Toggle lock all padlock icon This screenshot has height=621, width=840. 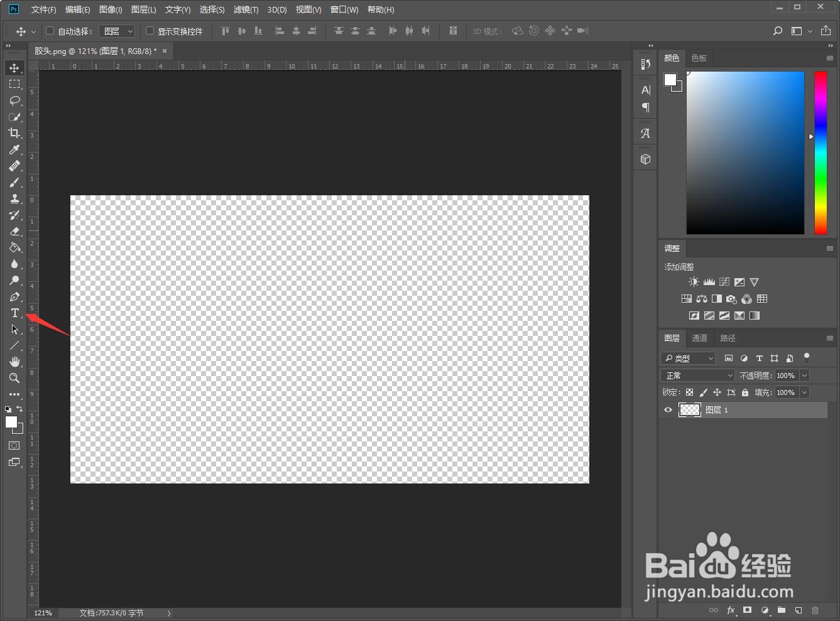[x=745, y=392]
